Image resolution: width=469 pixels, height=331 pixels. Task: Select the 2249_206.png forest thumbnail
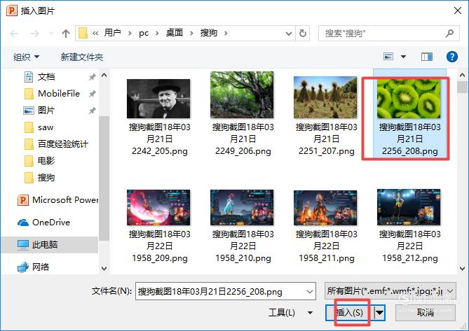pos(242,95)
